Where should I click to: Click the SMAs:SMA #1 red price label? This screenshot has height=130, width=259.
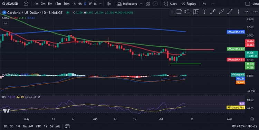pyautogui.click(x=236, y=59)
